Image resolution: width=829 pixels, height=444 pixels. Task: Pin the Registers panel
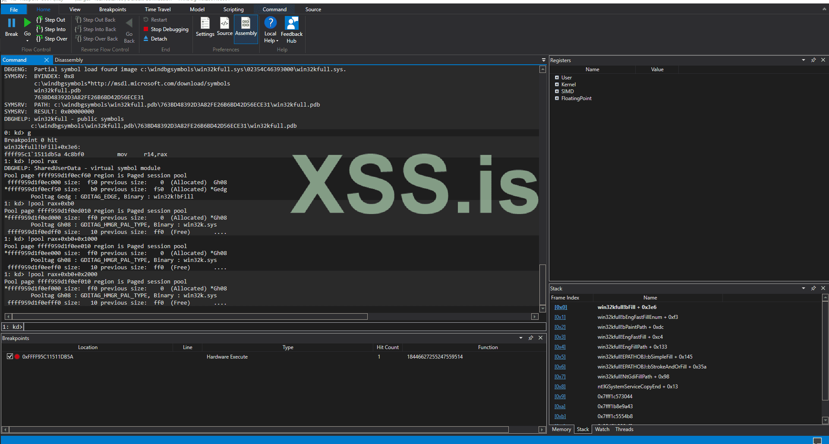(x=813, y=60)
